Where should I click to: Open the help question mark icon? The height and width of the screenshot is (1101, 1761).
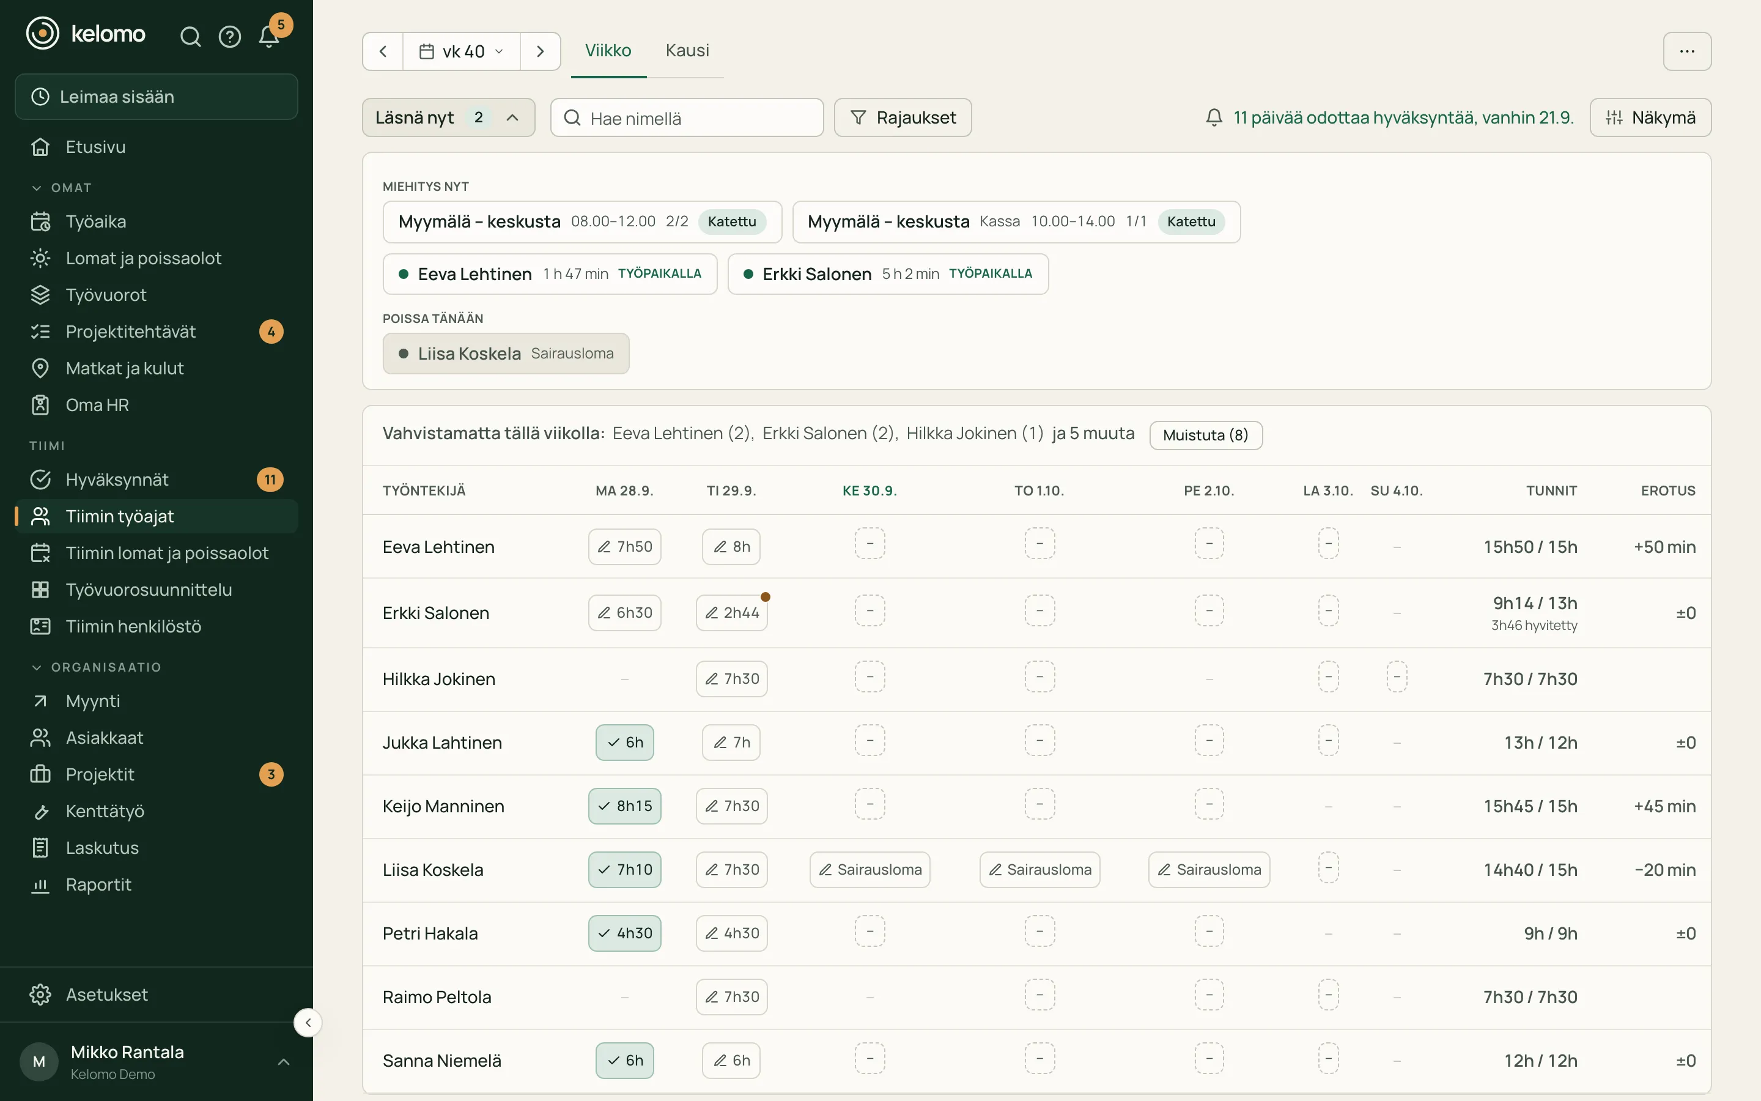coord(230,37)
